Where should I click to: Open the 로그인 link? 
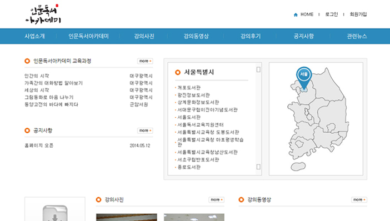[x=331, y=14]
